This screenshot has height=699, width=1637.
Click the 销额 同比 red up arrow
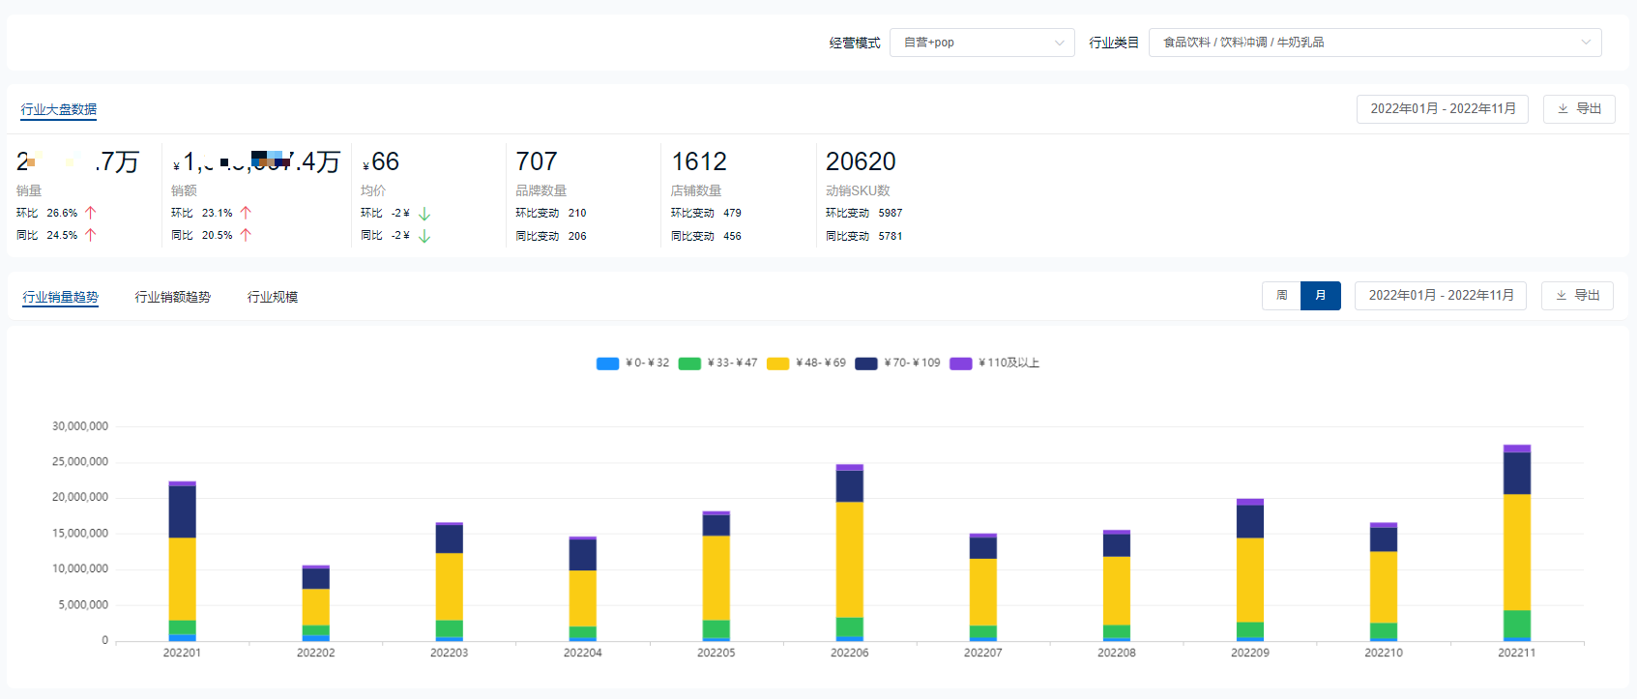click(x=246, y=235)
